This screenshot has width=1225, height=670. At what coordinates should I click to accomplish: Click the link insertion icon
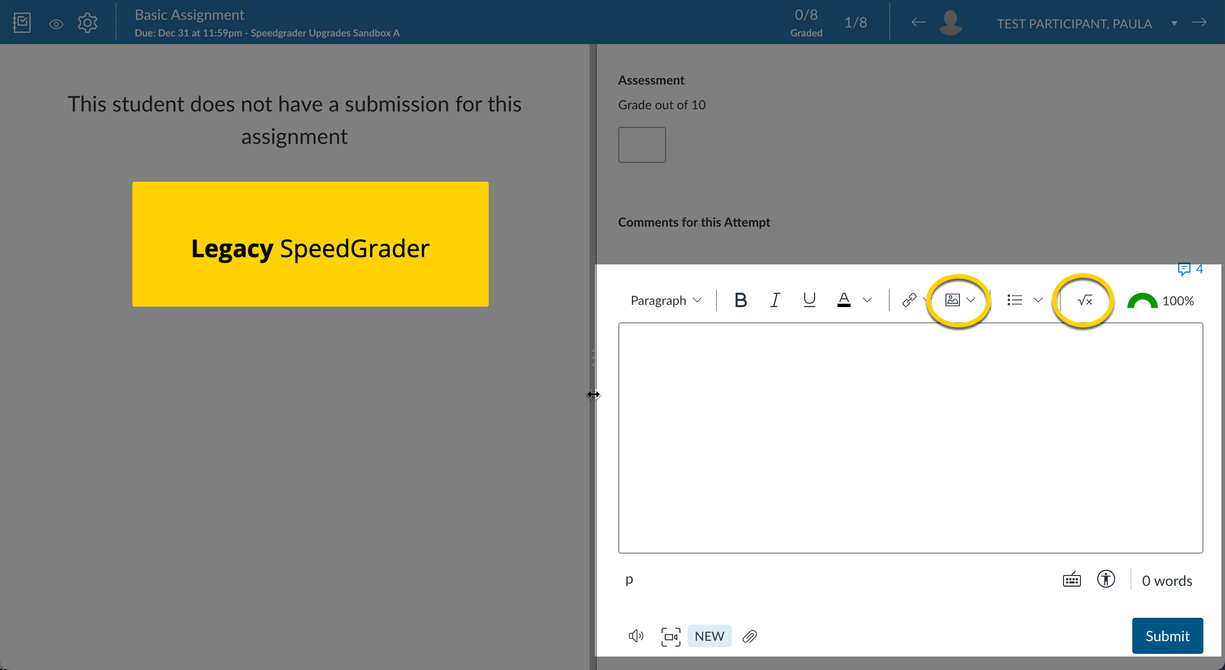tap(909, 300)
